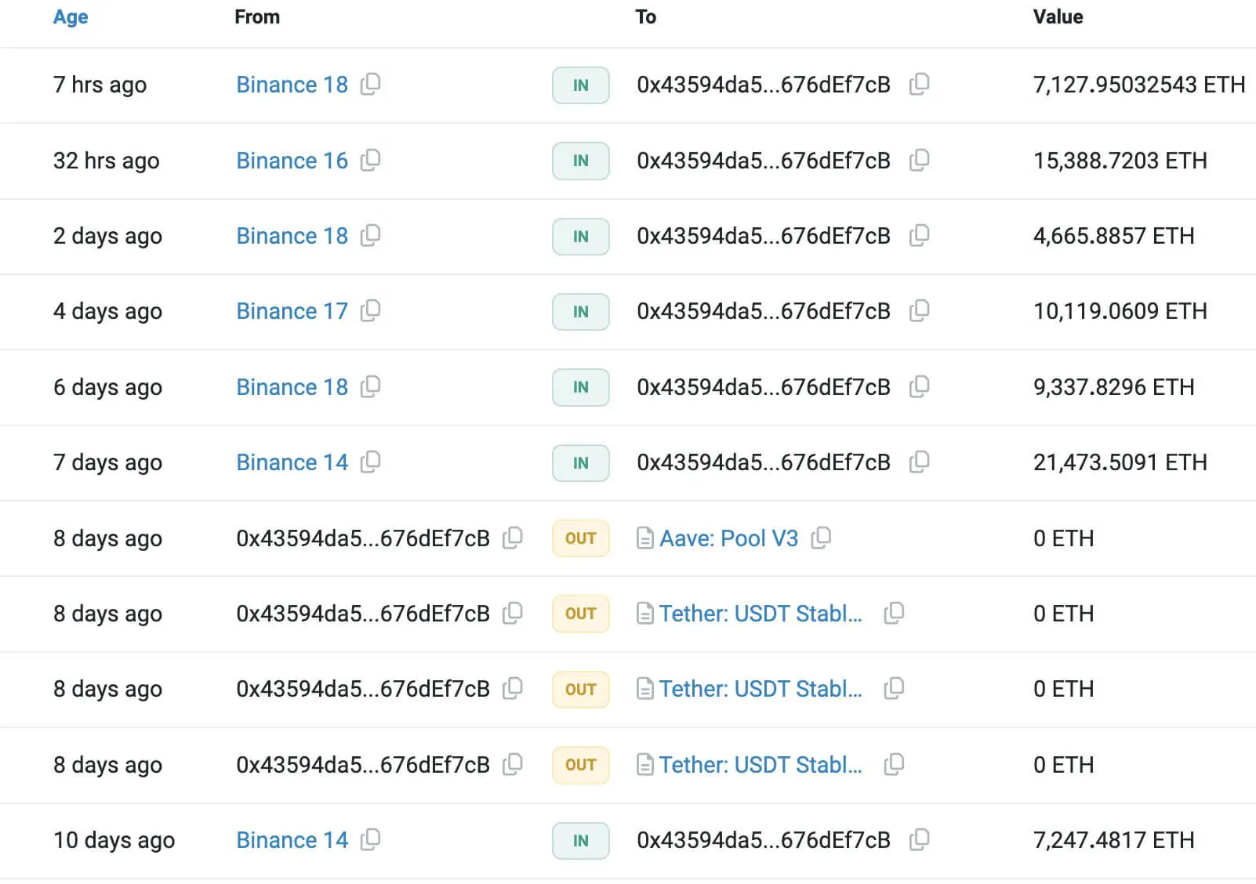This screenshot has width=1256, height=884.
Task: Open Binance 14 link in 10 days ago row
Action: 292,840
